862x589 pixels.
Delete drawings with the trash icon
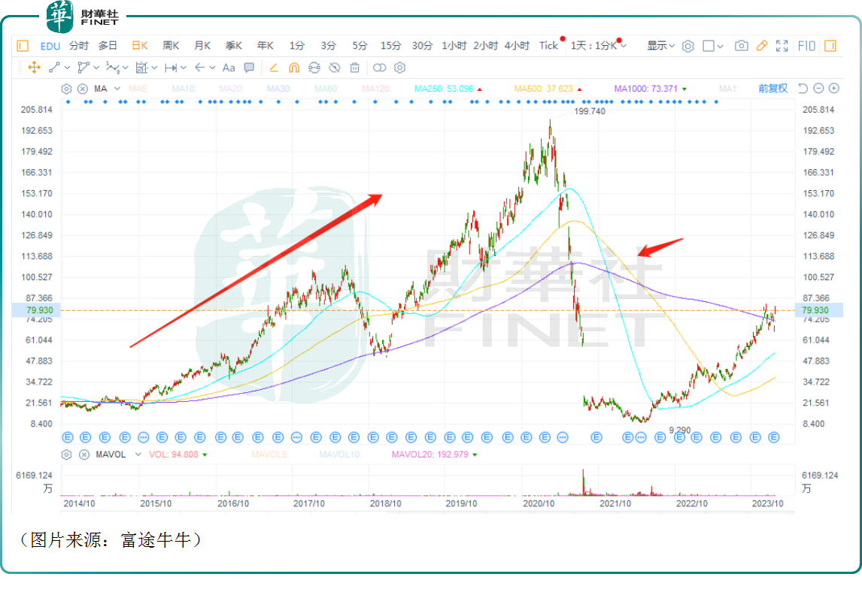(354, 68)
